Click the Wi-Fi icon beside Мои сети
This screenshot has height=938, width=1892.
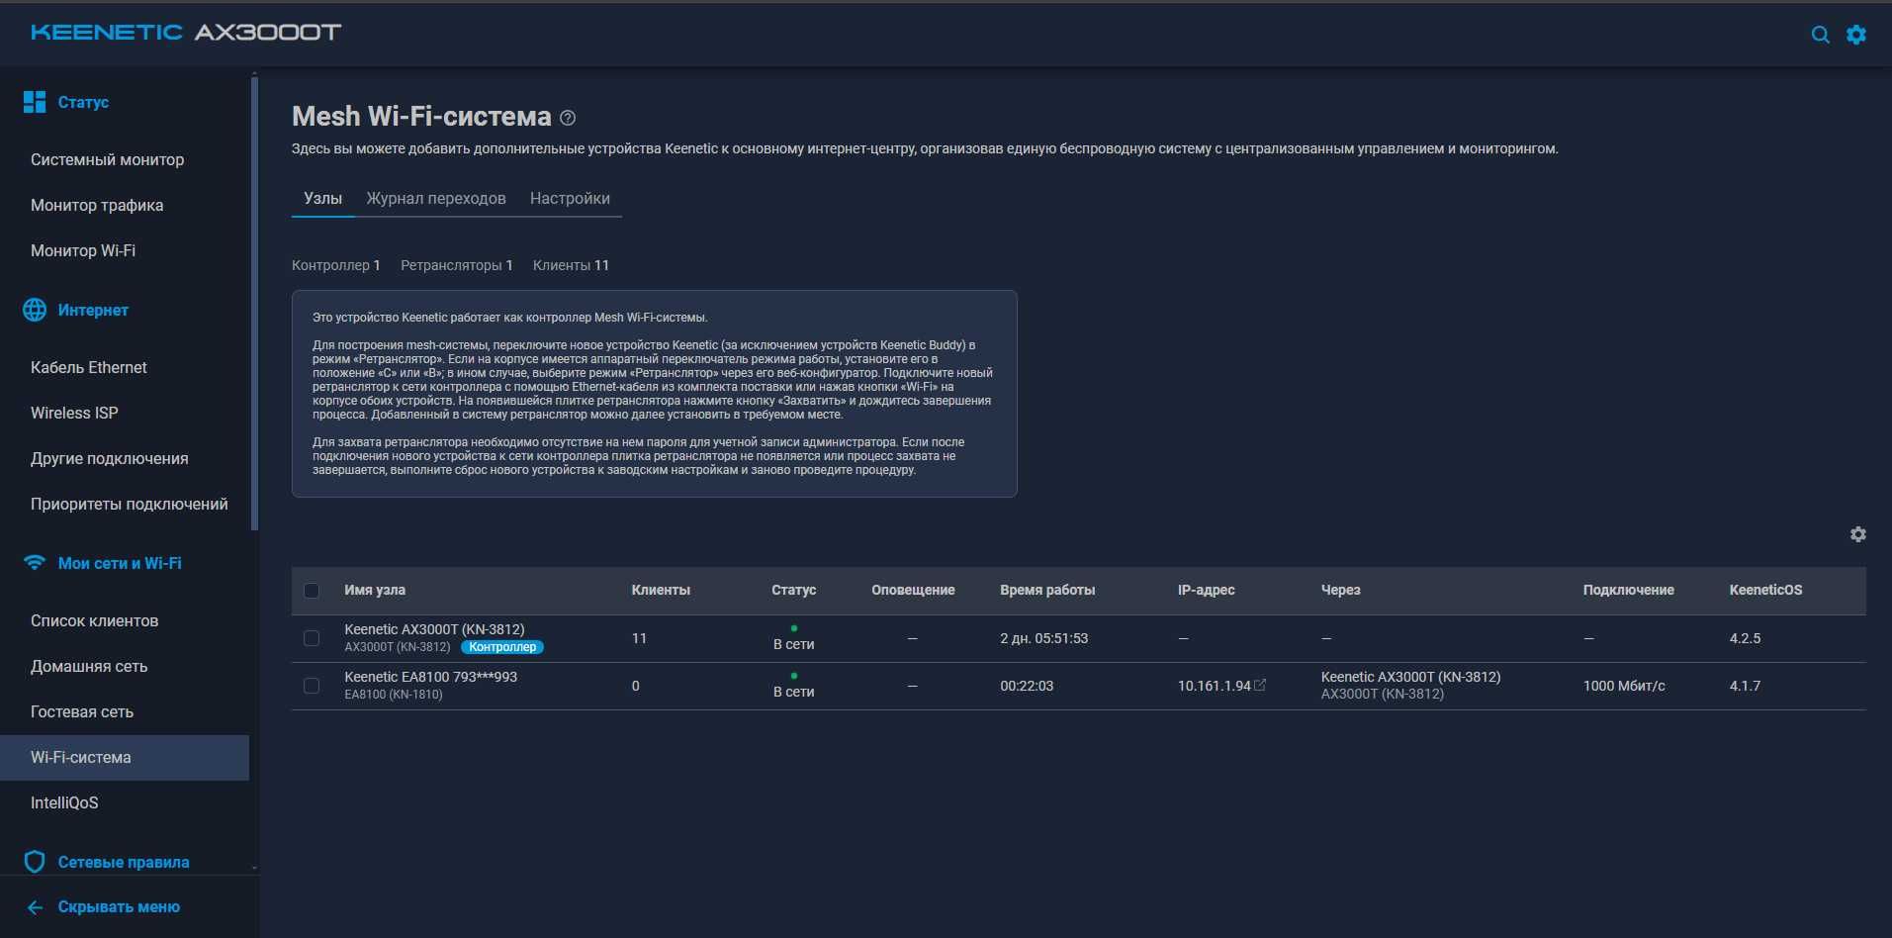click(x=35, y=563)
